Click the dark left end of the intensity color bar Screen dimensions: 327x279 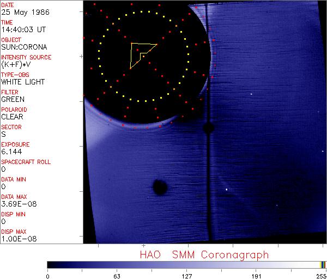point(52,264)
